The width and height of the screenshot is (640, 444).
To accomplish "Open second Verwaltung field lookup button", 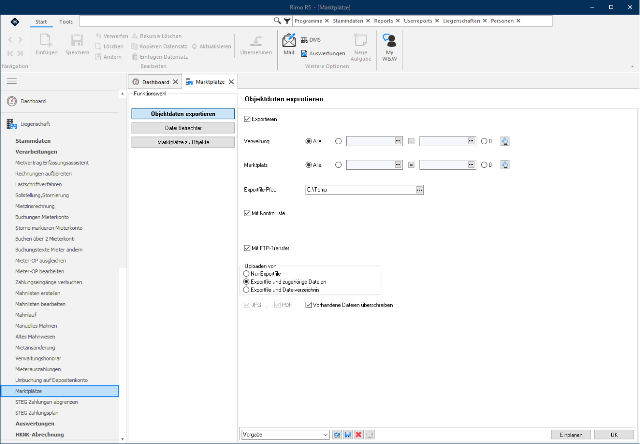I will click(471, 141).
